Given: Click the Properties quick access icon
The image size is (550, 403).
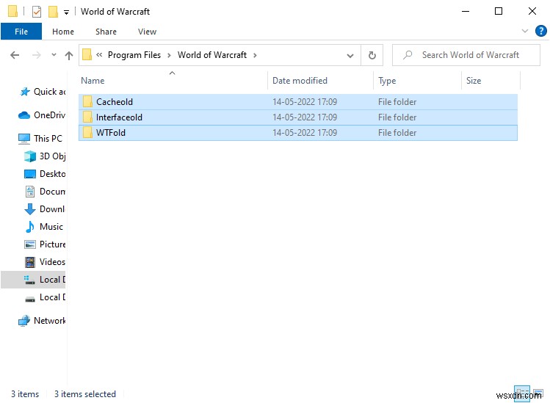Looking at the screenshot, I should tap(36, 12).
